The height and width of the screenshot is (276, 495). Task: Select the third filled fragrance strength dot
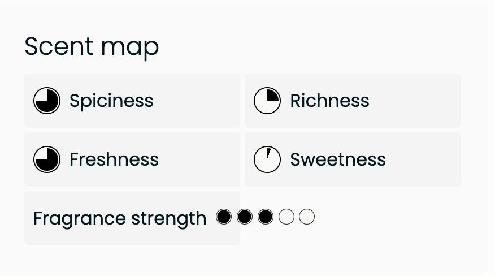coord(266,217)
